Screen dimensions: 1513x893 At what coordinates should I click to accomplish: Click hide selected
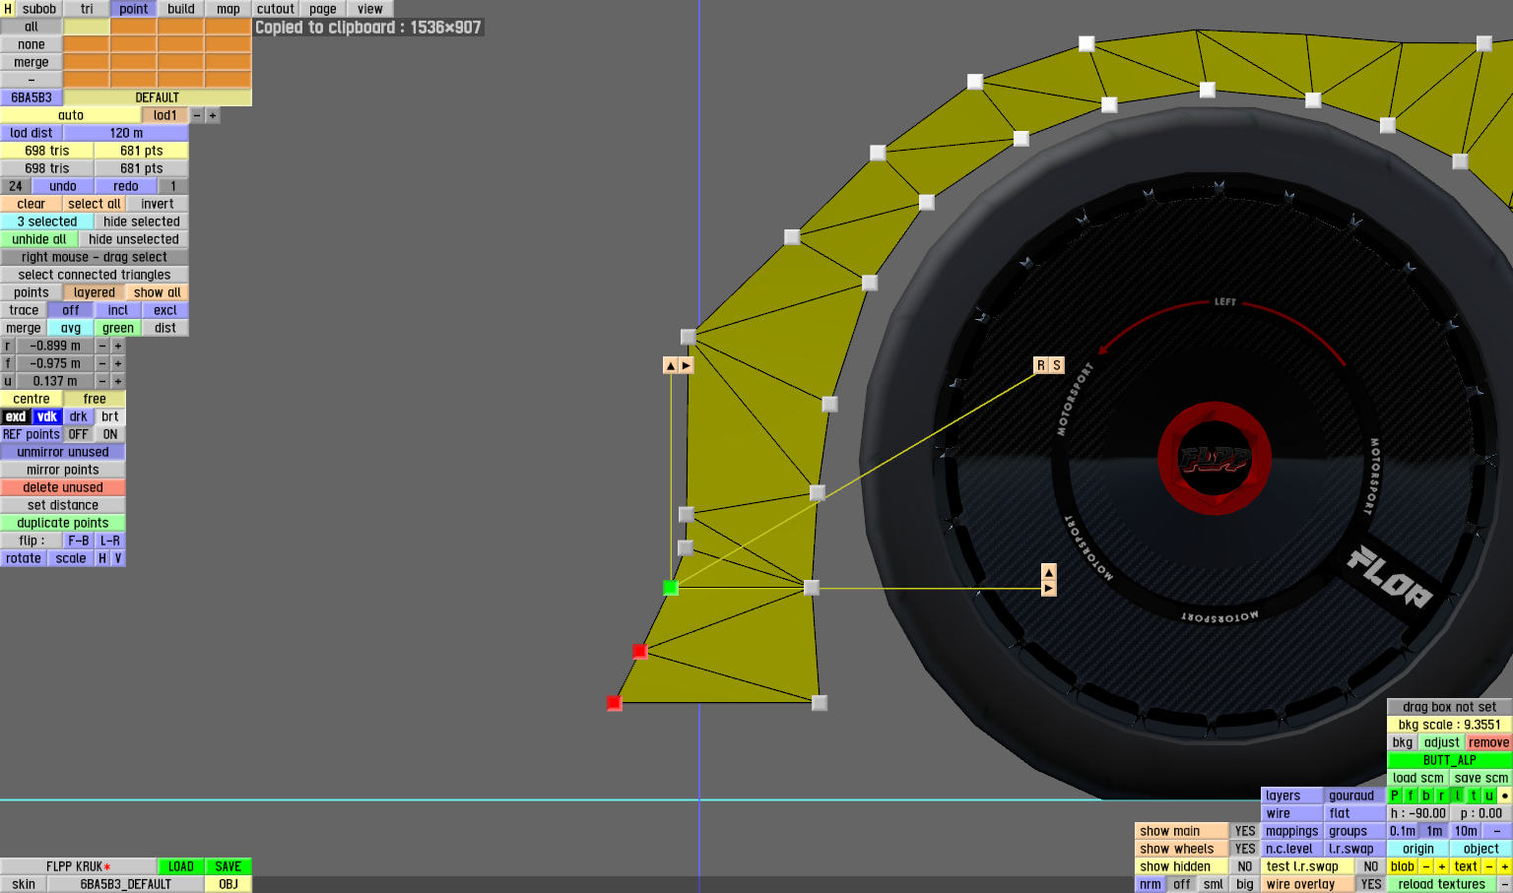coord(142,222)
